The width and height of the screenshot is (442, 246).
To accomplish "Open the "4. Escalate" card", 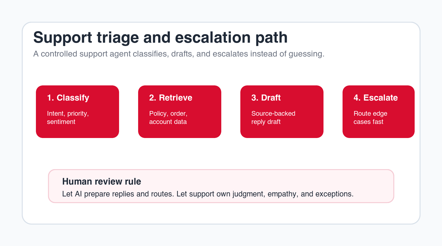I will click(378, 112).
